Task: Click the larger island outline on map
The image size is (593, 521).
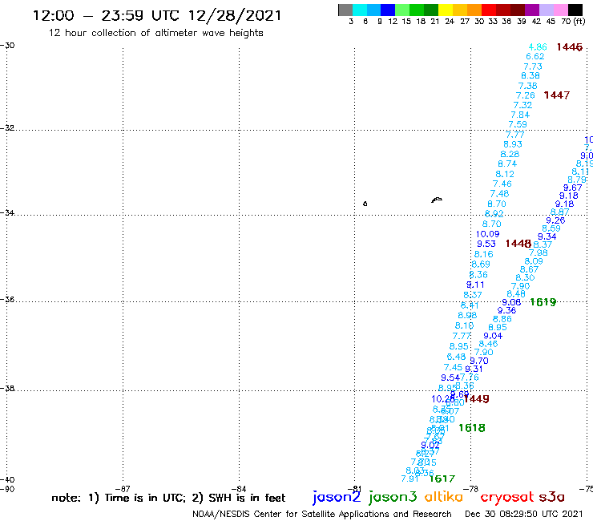Action: [x=437, y=200]
